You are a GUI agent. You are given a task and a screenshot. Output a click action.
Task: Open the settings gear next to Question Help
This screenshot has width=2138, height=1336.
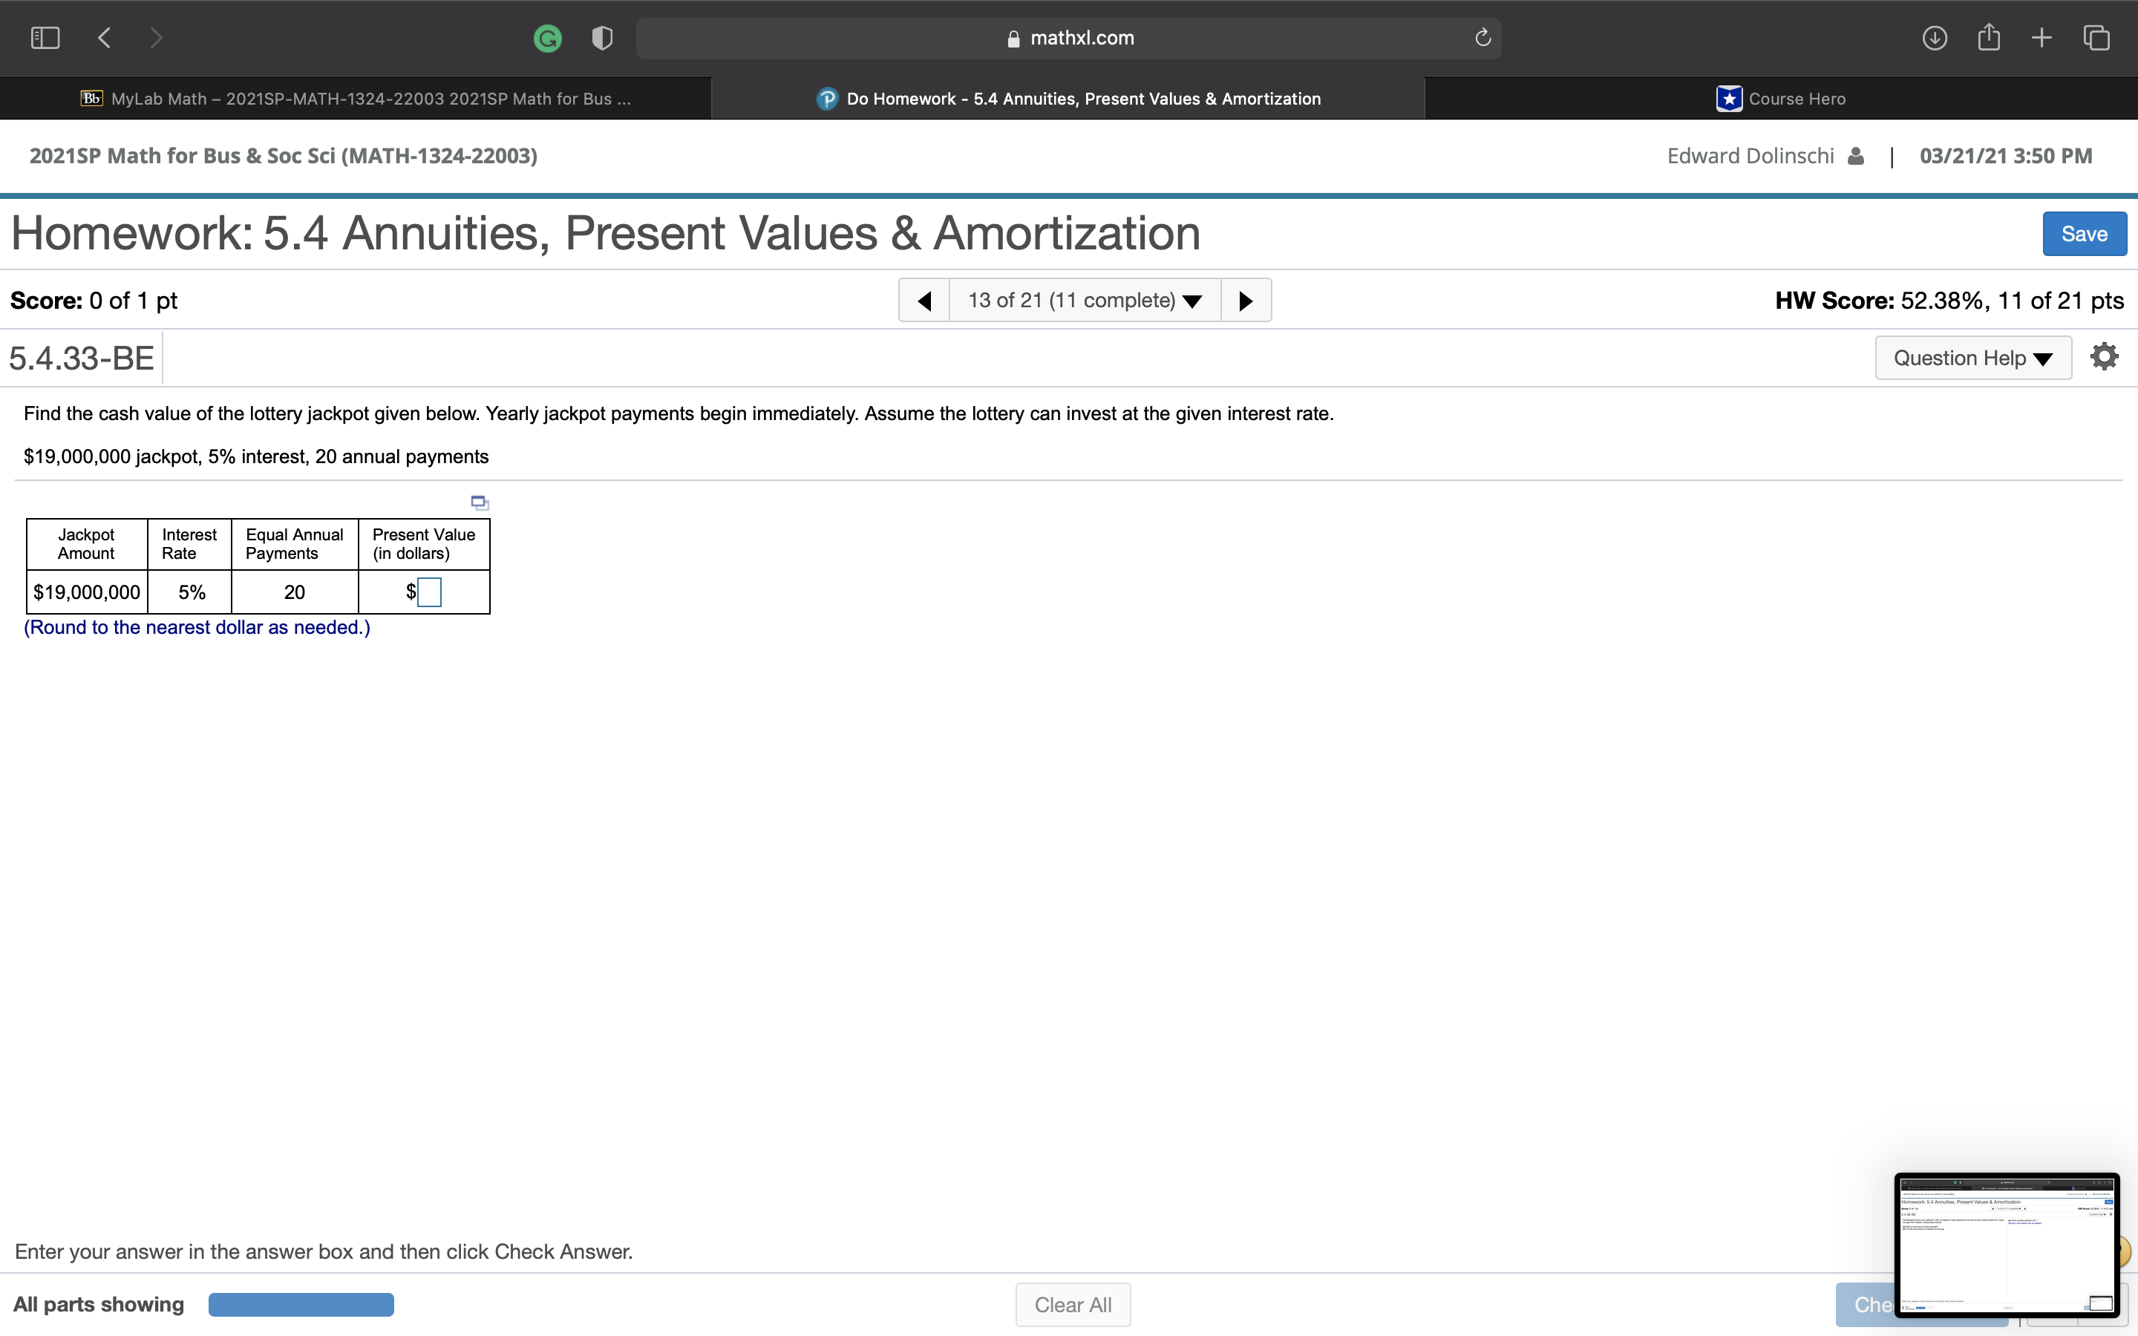pyautogui.click(x=2105, y=357)
